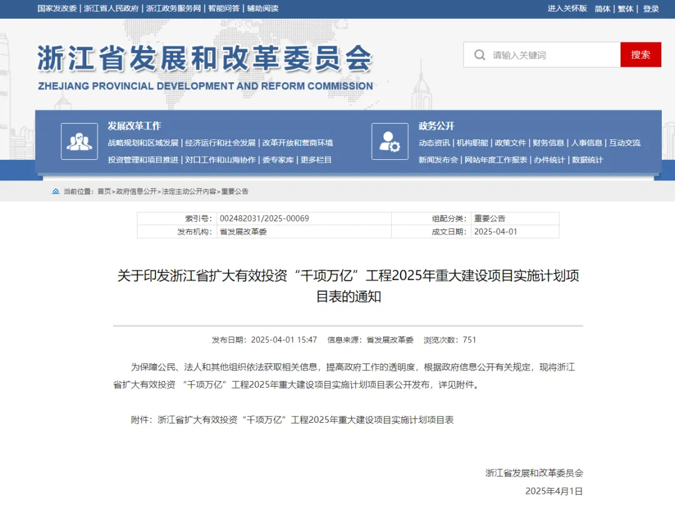Image resolution: width=675 pixels, height=509 pixels.
Task: Click the magnifier icon in search box
Action: (x=479, y=55)
